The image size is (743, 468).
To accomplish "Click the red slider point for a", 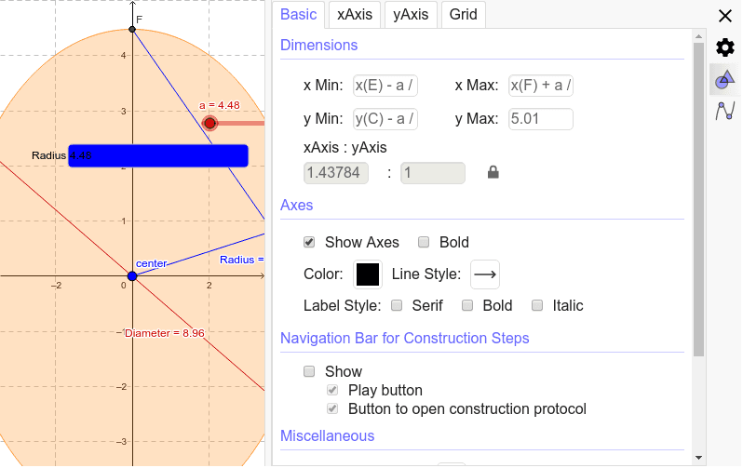I will click(x=209, y=124).
